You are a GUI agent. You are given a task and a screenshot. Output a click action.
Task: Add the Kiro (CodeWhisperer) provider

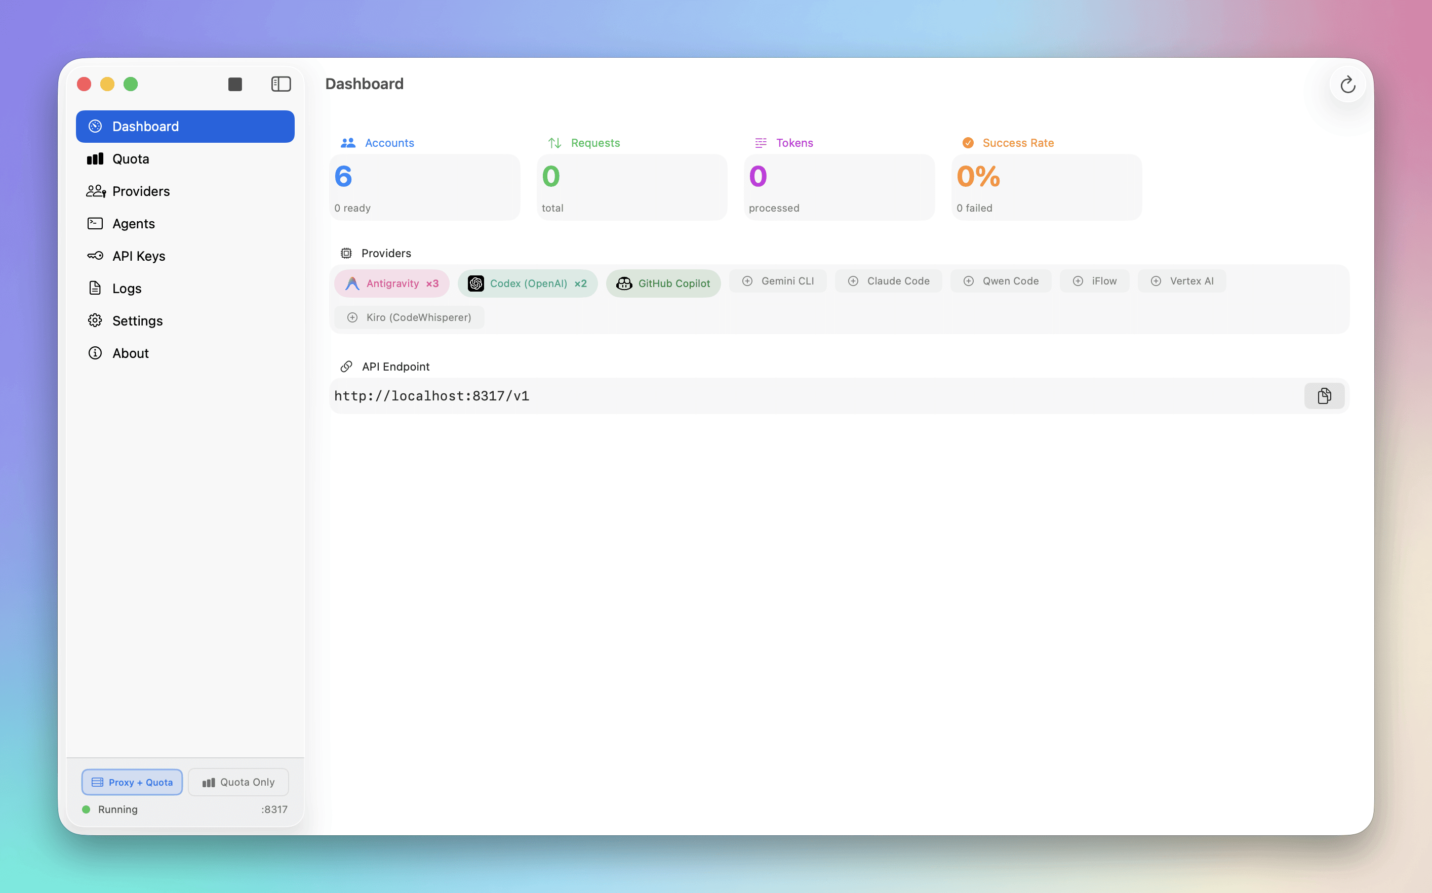click(x=409, y=317)
